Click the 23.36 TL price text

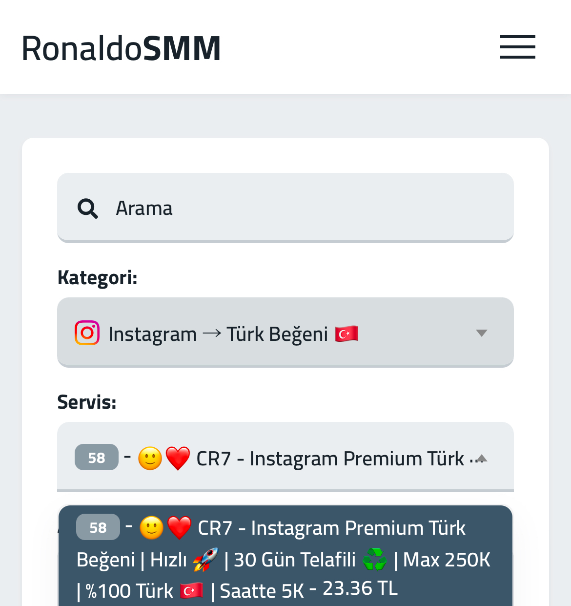(x=360, y=588)
